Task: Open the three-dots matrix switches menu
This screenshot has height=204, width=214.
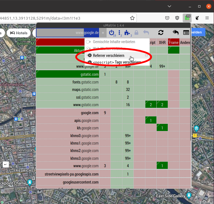Action: click(119, 33)
